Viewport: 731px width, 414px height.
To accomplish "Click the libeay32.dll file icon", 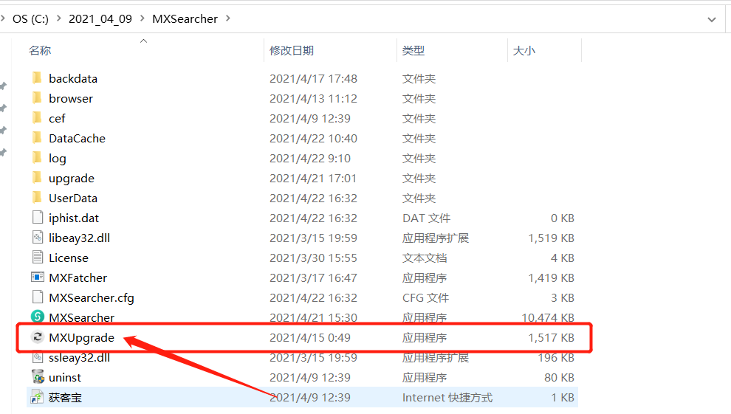I will (38, 238).
